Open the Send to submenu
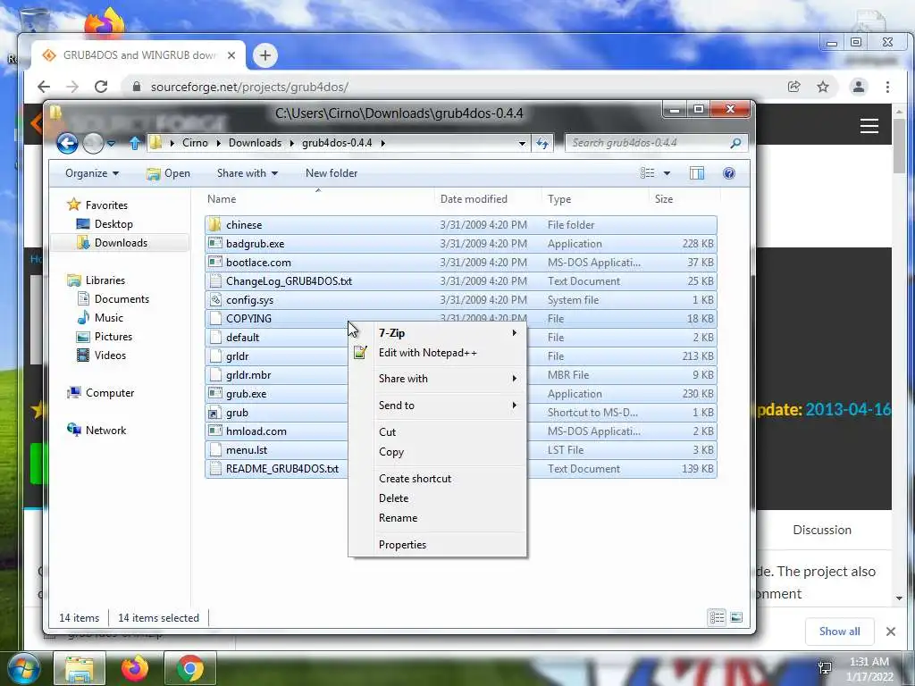Screen dimensions: 915x686 coord(437,405)
